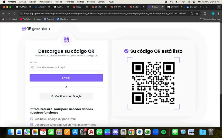The image size is (222, 138).
Task: View site information icon in address bar
Action: click(21, 14)
